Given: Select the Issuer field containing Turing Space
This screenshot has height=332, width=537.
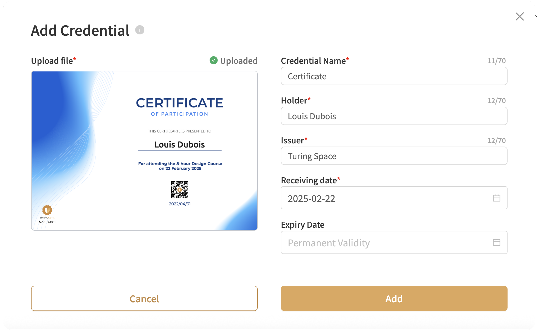Looking at the screenshot, I should pos(394,156).
